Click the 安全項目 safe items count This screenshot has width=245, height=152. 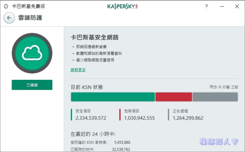[91, 118]
